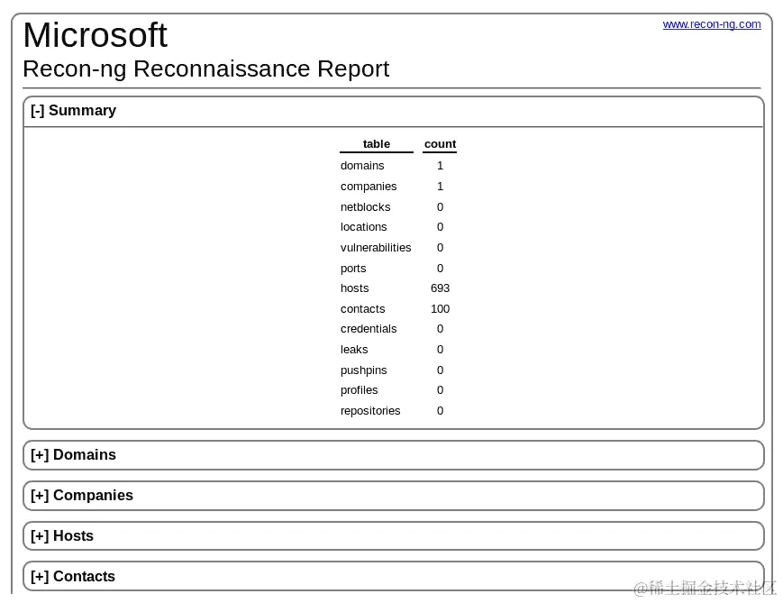The width and height of the screenshot is (783, 603).
Task: Select the 'locations' row label
Action: (363, 227)
